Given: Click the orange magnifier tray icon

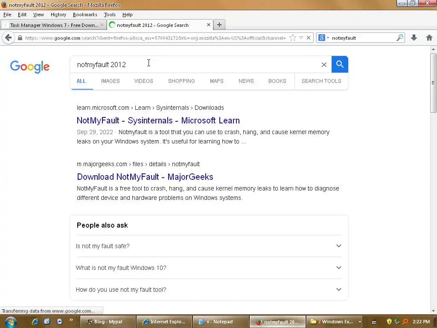Looking at the screenshot, I should [405, 322].
